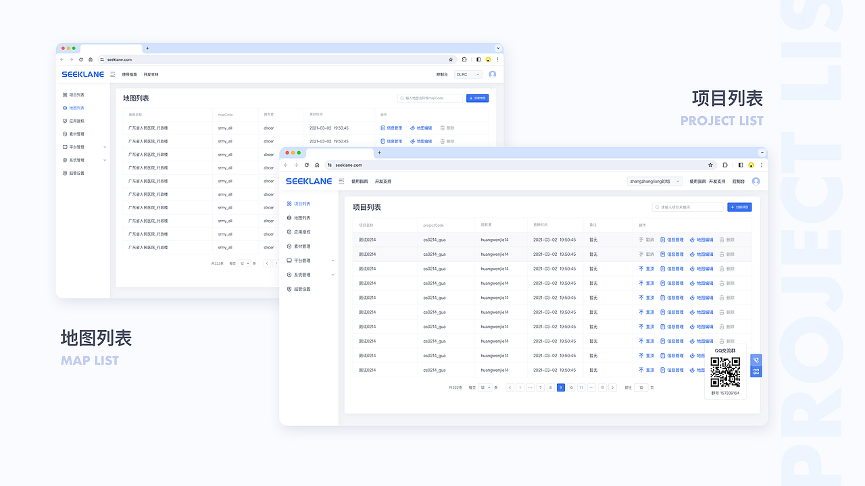Open page-size 12 dropdown in map-list pagination

tap(245, 263)
